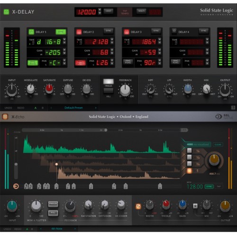Click the X-Echo gold Output knob
This screenshot has width=237, height=237.
pyautogui.click(x=225, y=206)
